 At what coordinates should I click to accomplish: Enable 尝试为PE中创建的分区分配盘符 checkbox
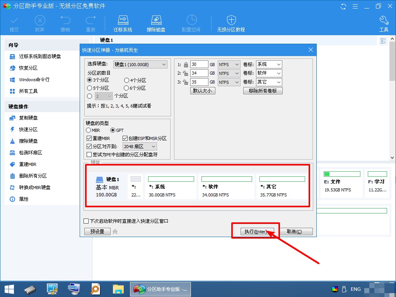pyautogui.click(x=89, y=155)
